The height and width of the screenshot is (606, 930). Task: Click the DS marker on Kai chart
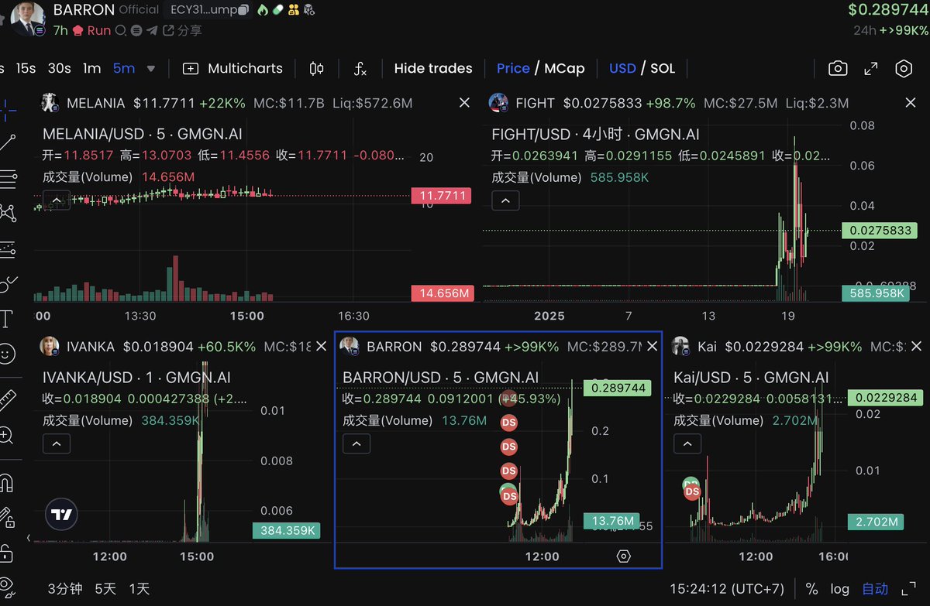coord(692,491)
